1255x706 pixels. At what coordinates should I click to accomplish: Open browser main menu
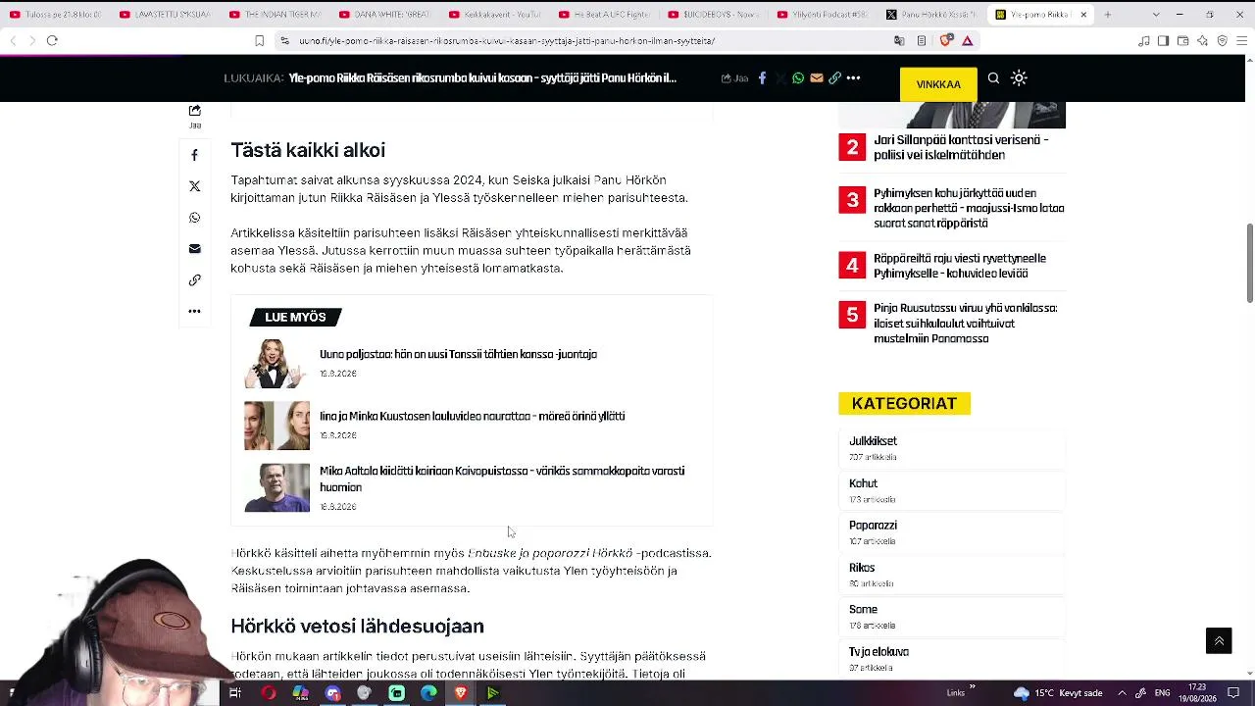click(1241, 41)
